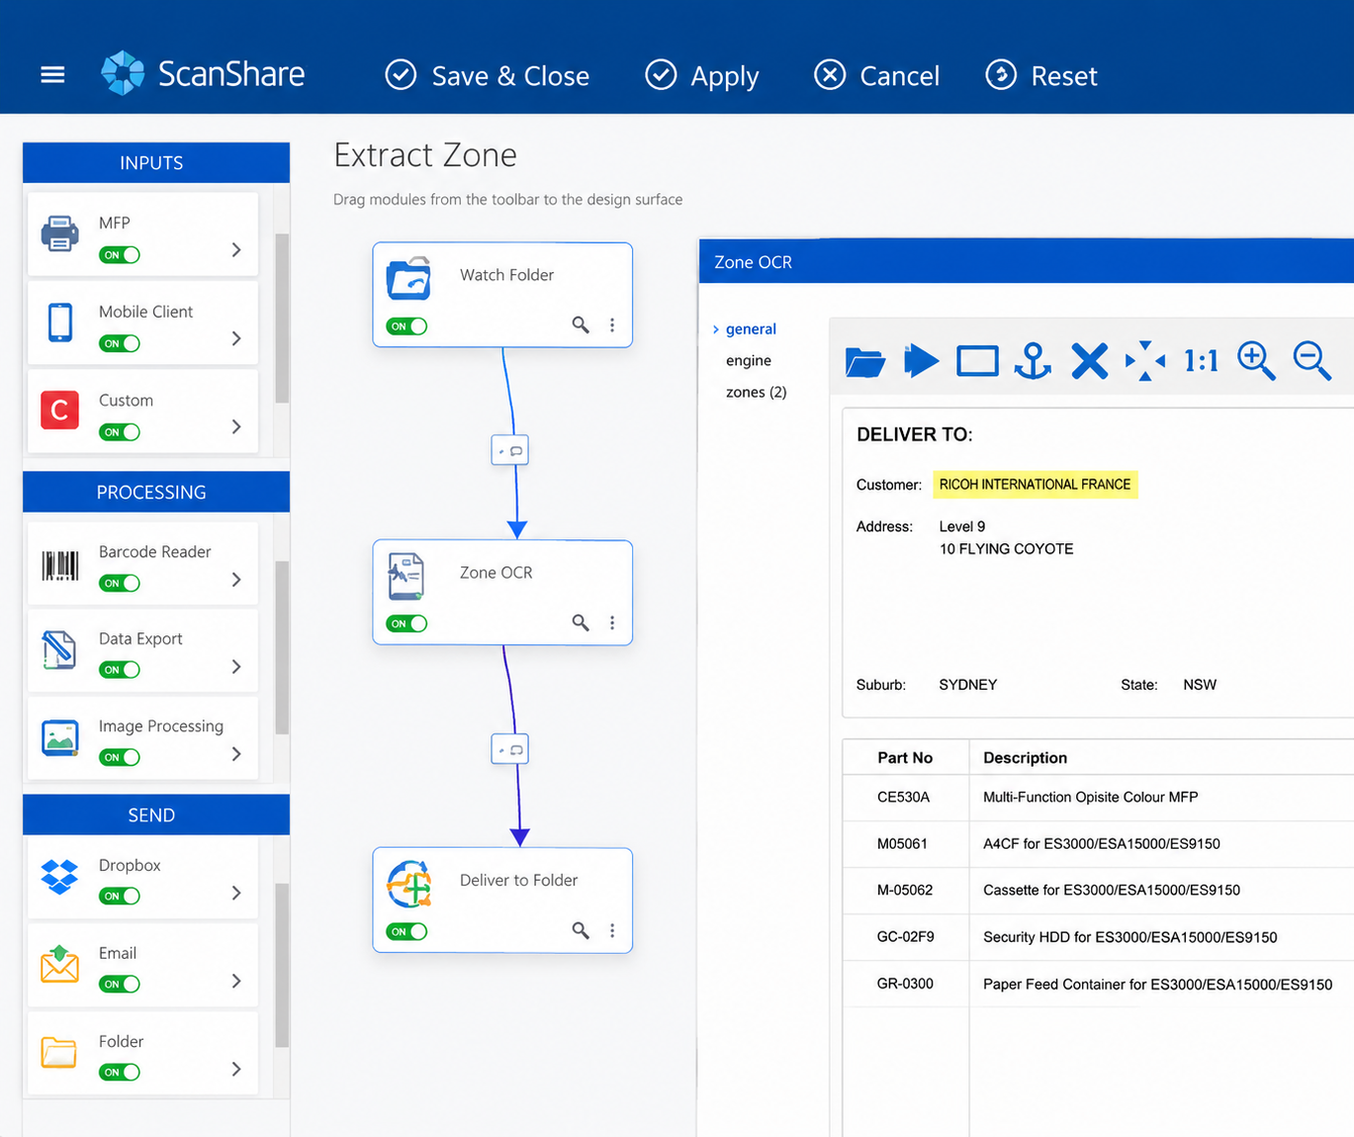Click the fit-to-window arrows icon
1354x1137 pixels.
pyautogui.click(x=1145, y=361)
